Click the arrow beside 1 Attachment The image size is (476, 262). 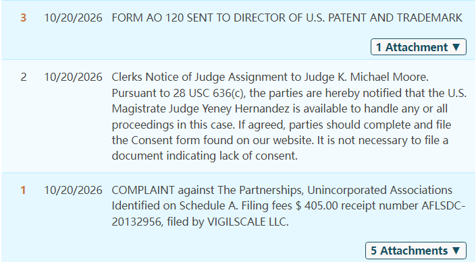[x=456, y=47]
